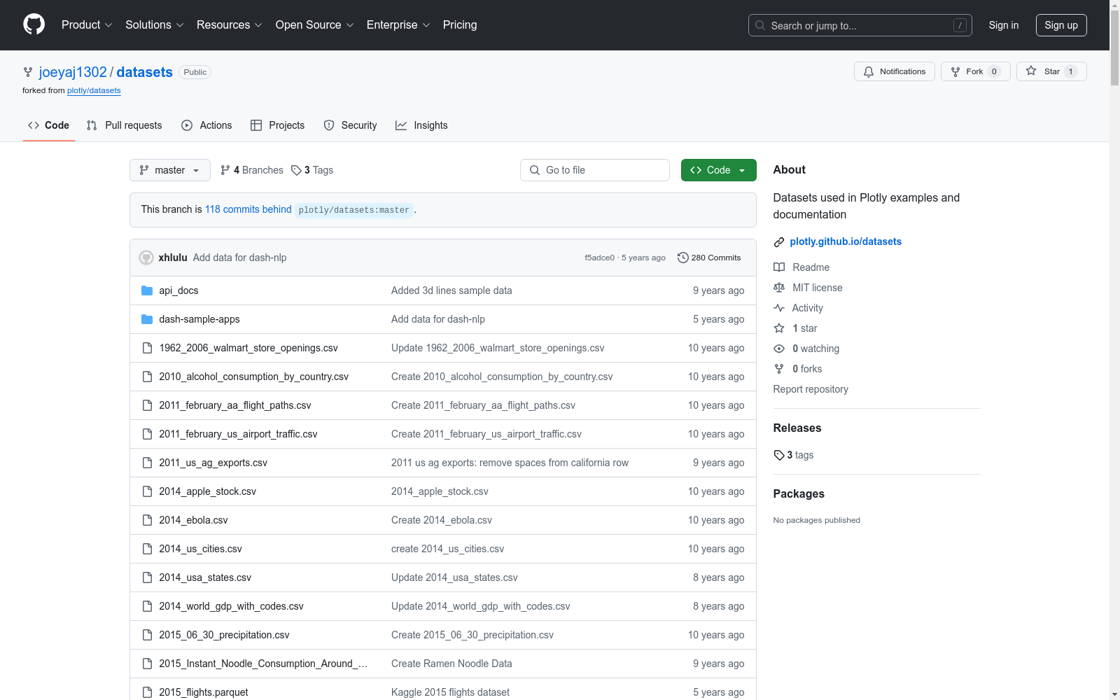Open the Projects tab
This screenshot has height=700, width=1120.
click(277, 125)
